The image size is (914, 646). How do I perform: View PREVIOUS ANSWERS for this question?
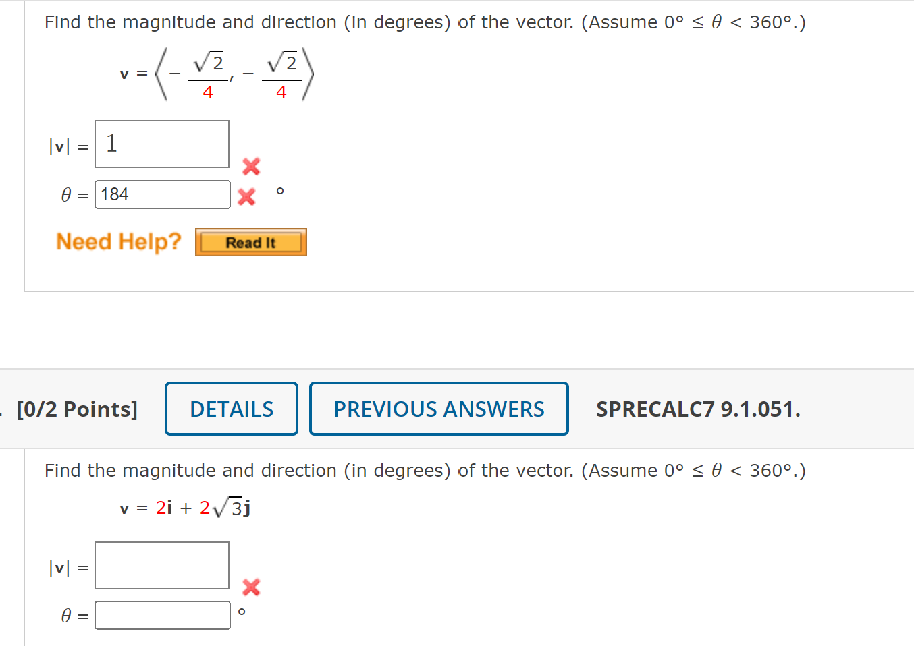coord(439,408)
